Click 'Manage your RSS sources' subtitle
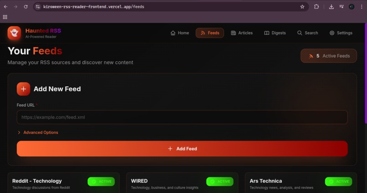 point(70,62)
